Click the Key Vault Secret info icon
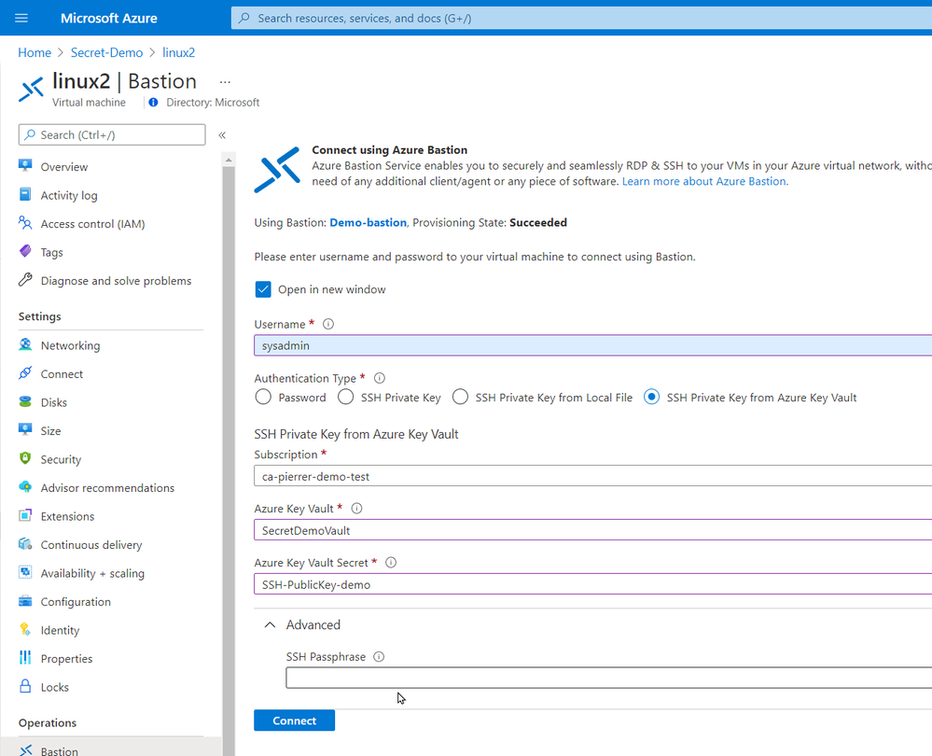Screen dimensions: 932x756 point(391,563)
